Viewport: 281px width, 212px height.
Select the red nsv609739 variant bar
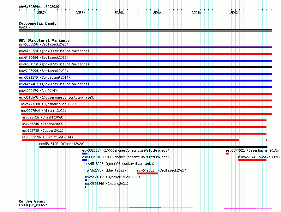[144, 134]
